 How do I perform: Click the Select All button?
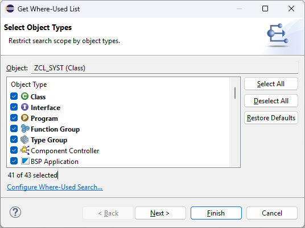click(271, 84)
